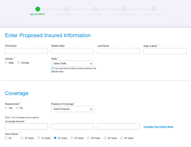Viewport: 191px width, 147px height.
Task: Choose No for Replacement
Action: [x=17, y=108]
